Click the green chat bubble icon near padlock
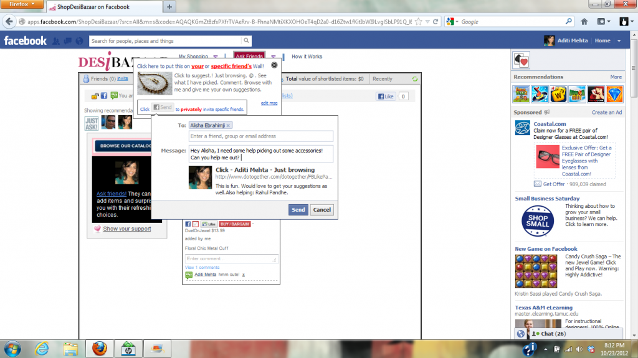This screenshot has height=358, width=638. pos(114,96)
